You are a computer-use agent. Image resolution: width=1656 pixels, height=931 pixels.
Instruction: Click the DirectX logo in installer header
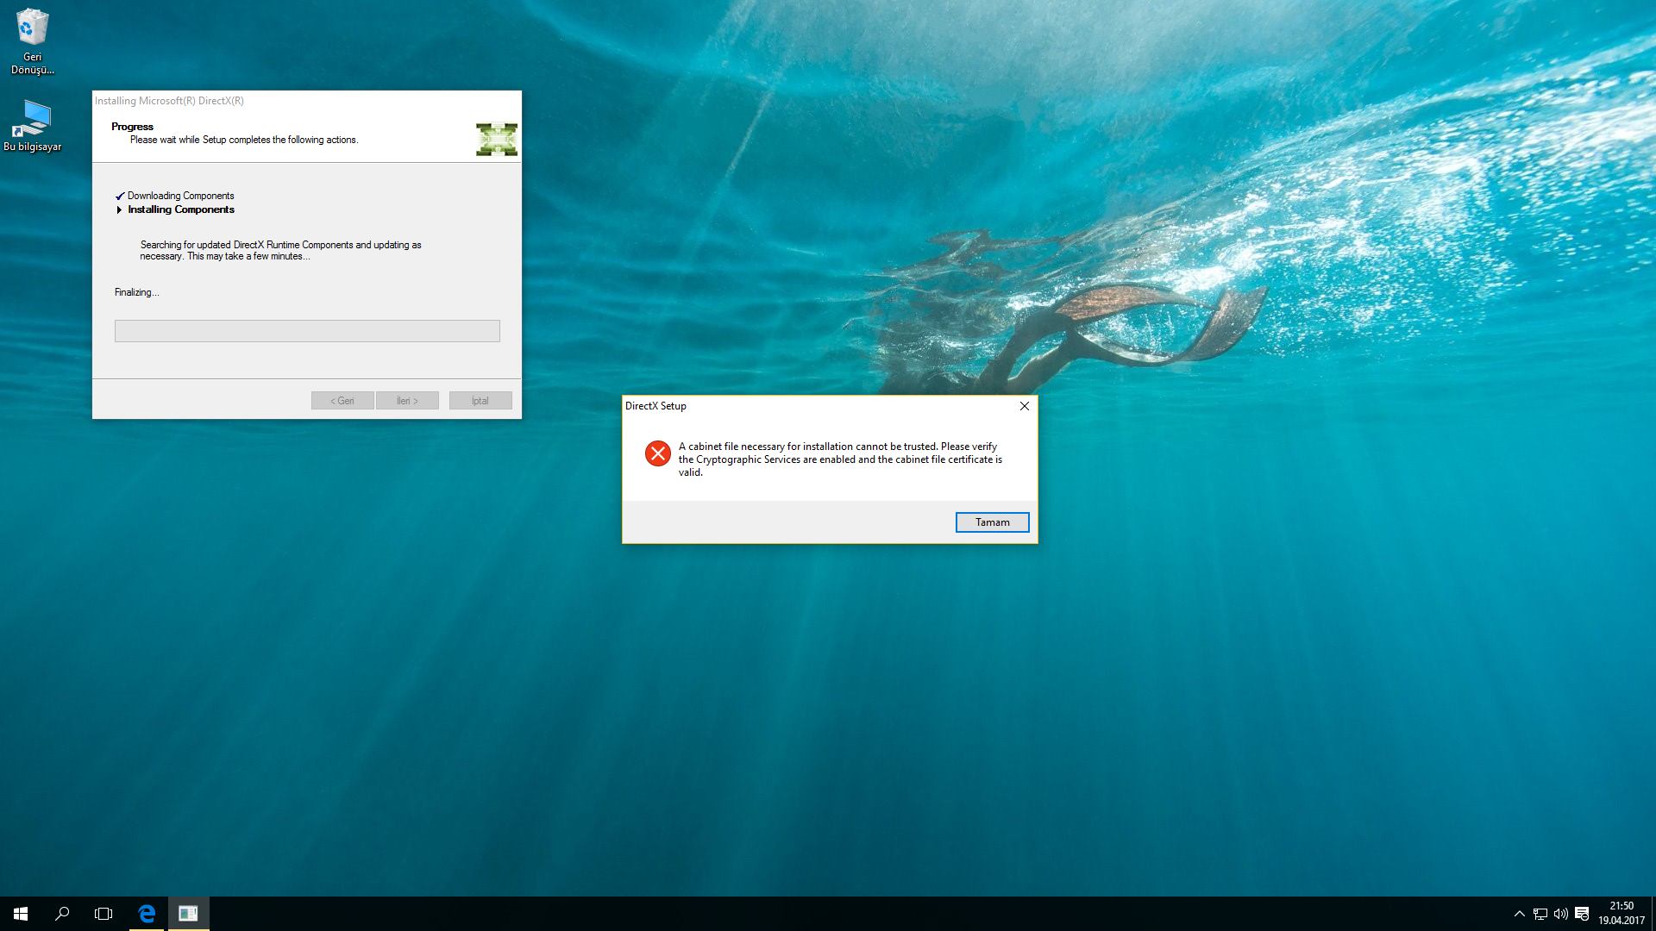(x=497, y=140)
